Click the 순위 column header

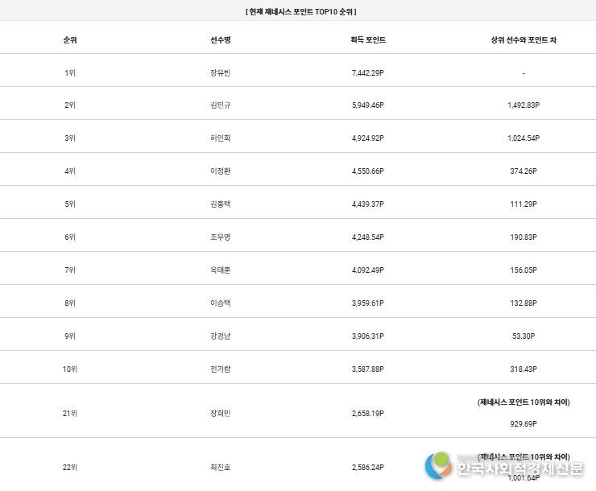(70, 40)
